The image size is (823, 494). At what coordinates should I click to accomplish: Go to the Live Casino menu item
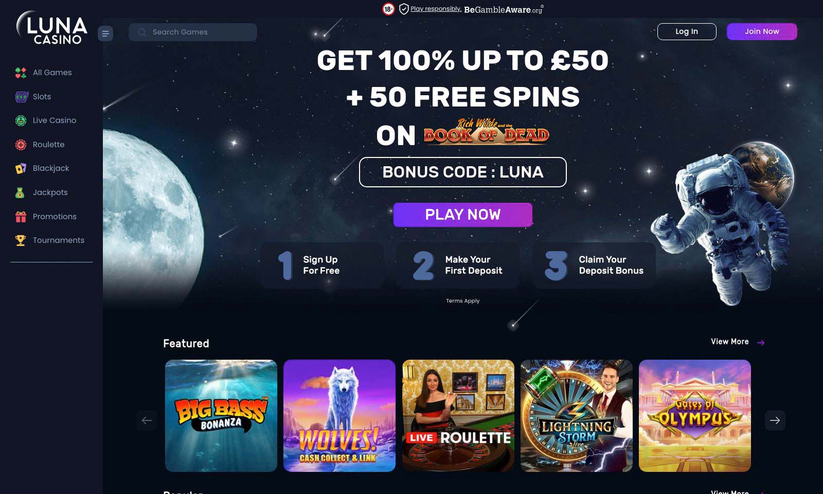[55, 120]
